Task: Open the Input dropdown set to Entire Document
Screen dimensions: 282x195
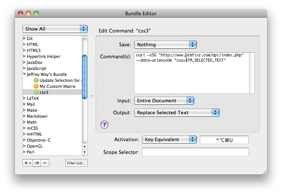Action: tap(164, 101)
